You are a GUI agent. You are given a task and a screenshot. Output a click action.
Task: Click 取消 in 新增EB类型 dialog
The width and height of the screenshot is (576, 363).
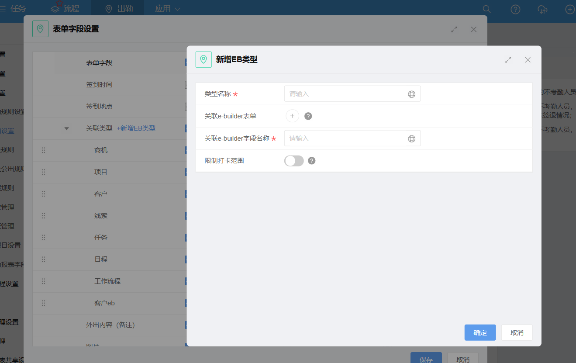pyautogui.click(x=517, y=332)
